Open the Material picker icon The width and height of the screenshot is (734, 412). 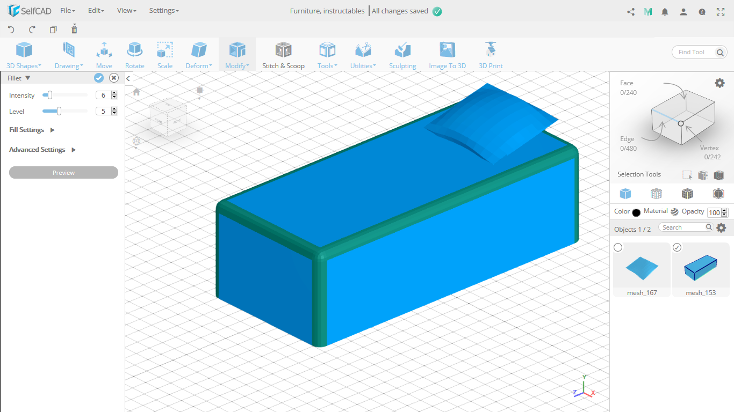pyautogui.click(x=674, y=212)
